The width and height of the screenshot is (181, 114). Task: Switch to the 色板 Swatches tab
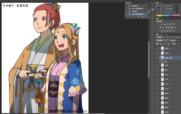pos(162,3)
